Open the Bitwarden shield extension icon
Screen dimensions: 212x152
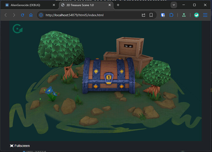point(163,15)
